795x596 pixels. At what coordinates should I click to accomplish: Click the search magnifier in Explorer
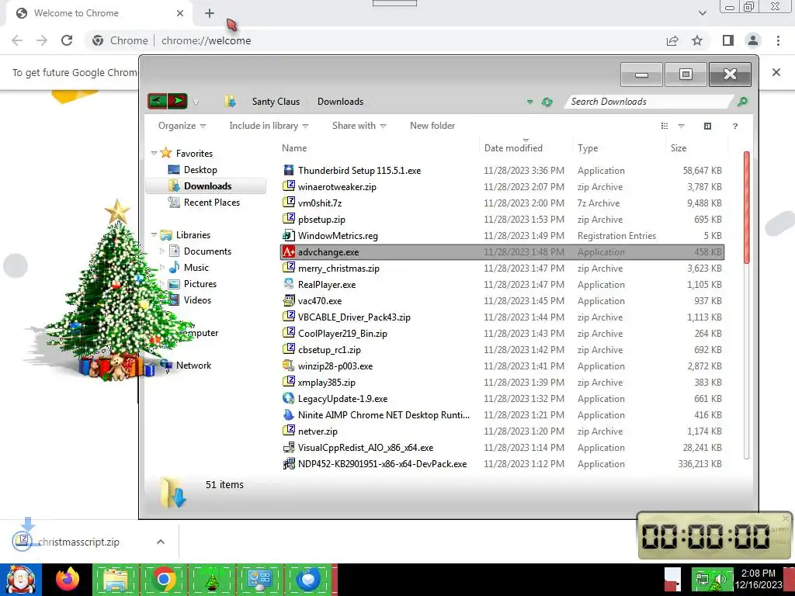point(742,102)
